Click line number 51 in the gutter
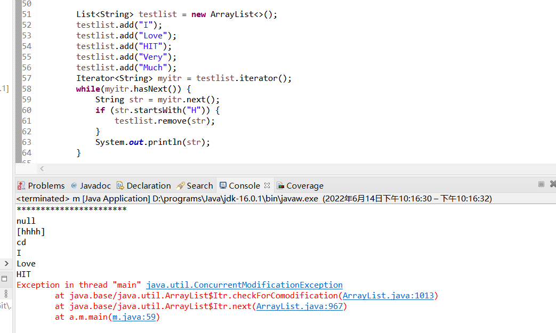 (x=27, y=14)
